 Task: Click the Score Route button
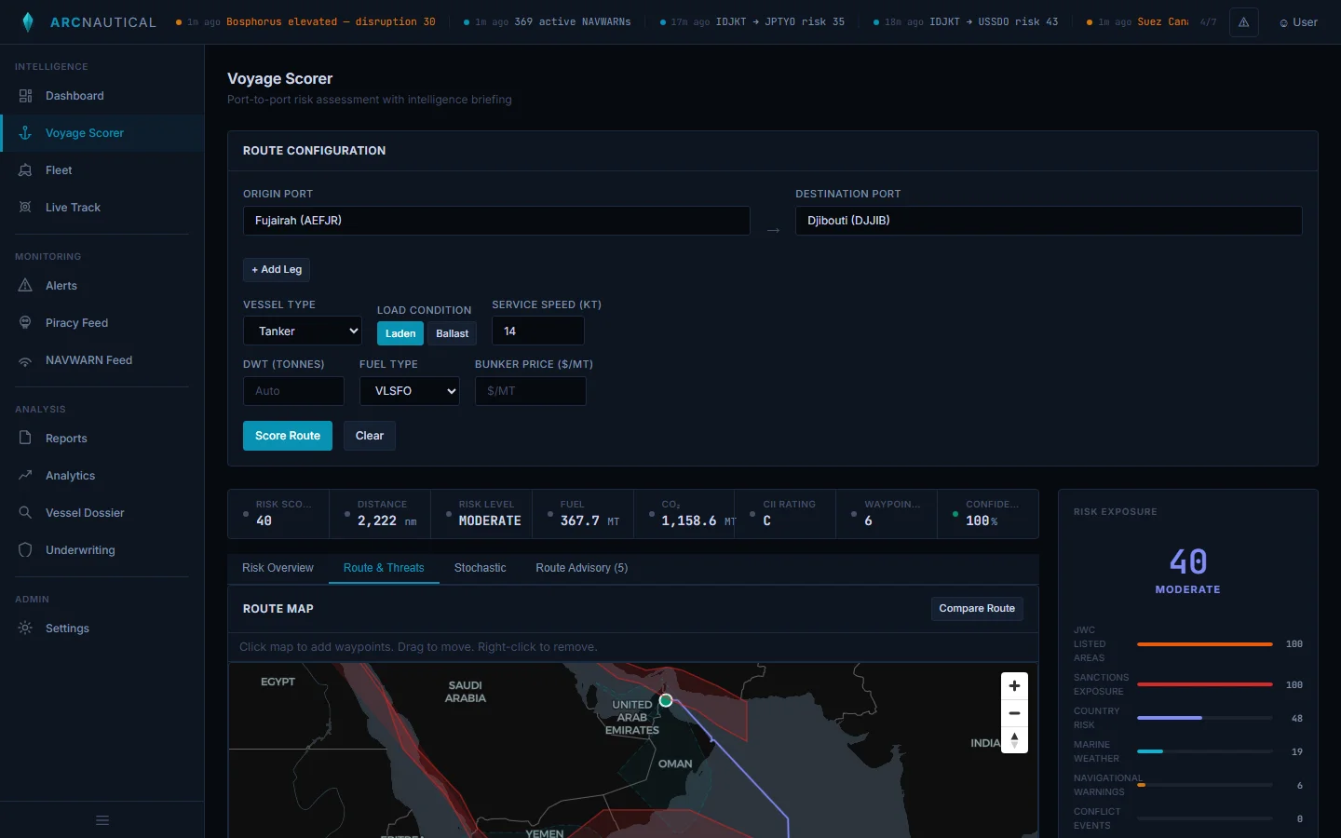[x=287, y=436]
